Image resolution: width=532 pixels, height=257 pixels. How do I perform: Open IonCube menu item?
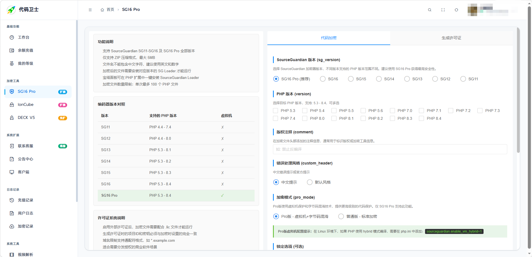coord(38,105)
